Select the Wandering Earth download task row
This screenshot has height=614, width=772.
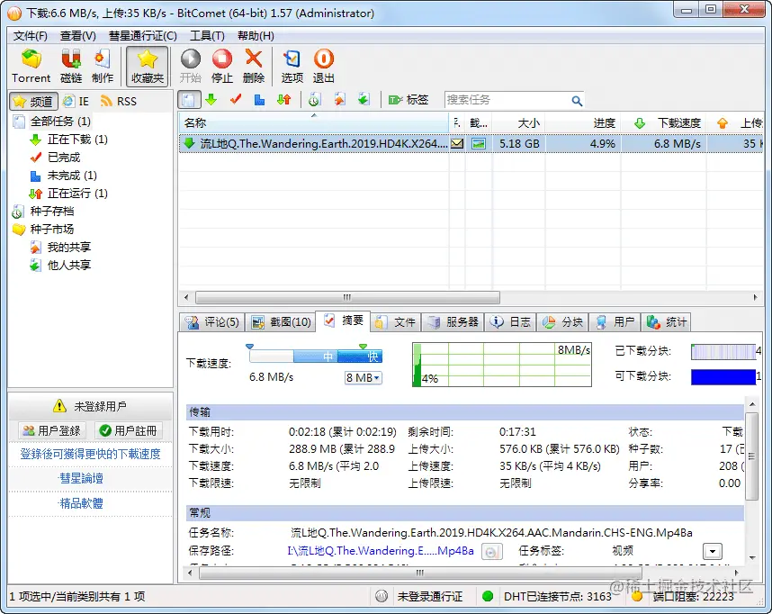[x=471, y=143]
